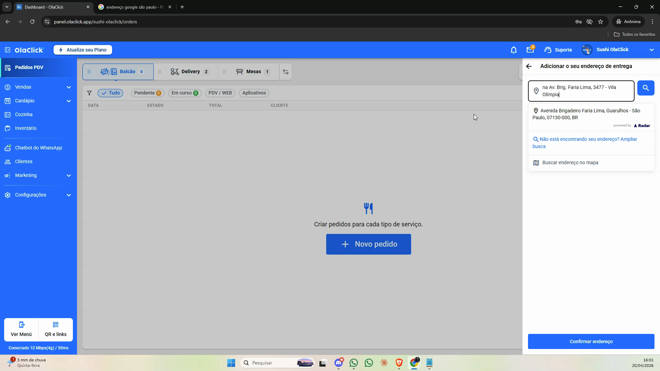Click into the delivery address input field
This screenshot has height=371, width=660.
point(581,91)
